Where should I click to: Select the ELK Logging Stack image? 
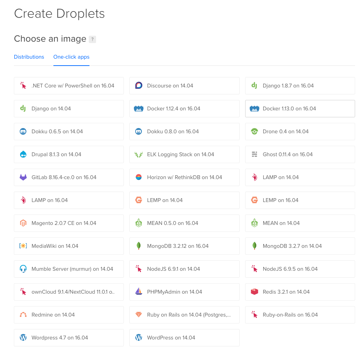[x=184, y=154]
